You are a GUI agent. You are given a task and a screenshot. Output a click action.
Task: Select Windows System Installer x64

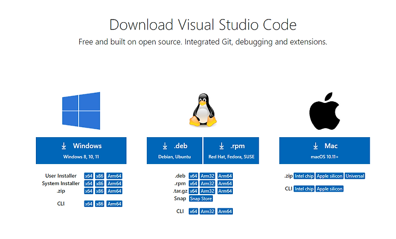89,184
